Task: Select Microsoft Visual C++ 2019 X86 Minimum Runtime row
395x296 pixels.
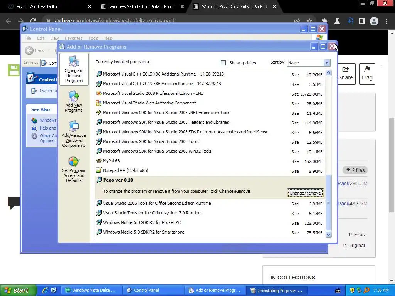Action: [210, 84]
